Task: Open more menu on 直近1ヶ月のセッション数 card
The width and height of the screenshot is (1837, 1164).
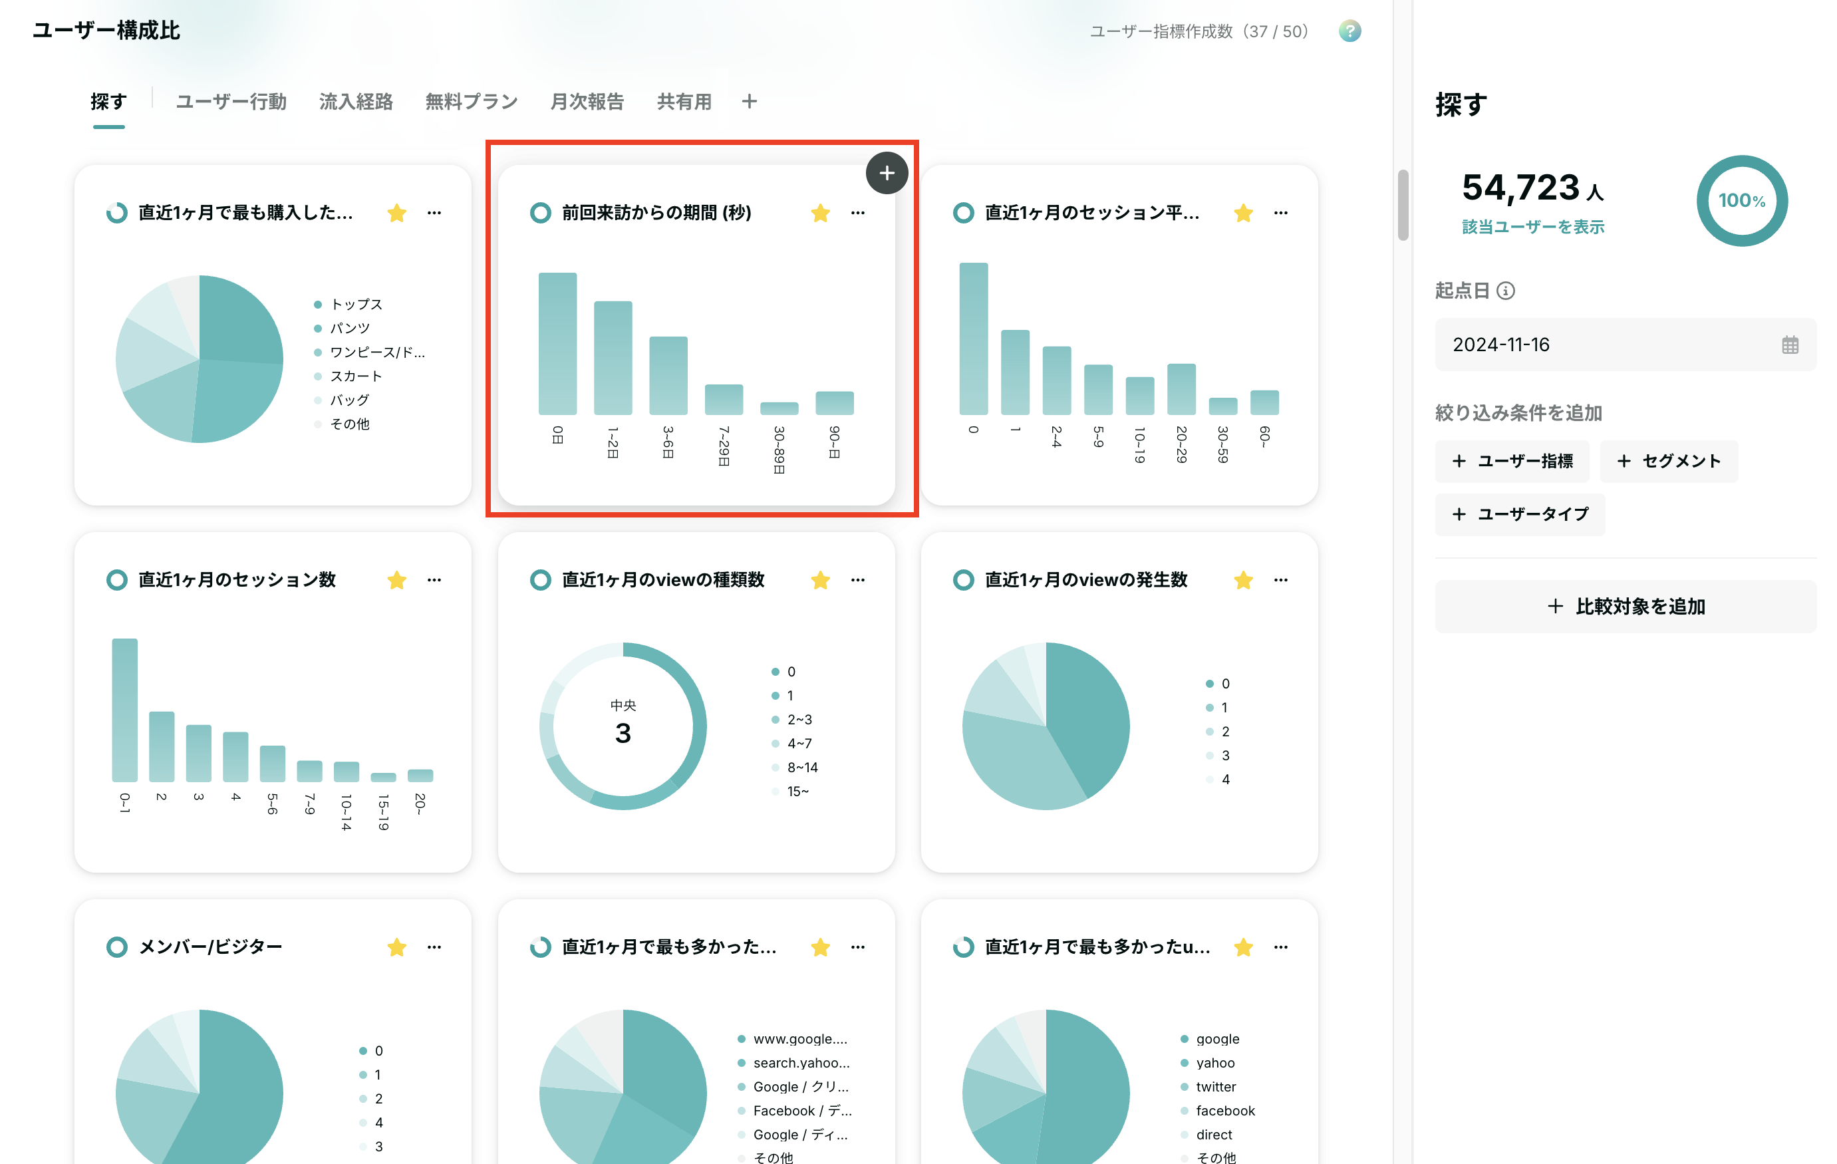Action: tap(434, 580)
